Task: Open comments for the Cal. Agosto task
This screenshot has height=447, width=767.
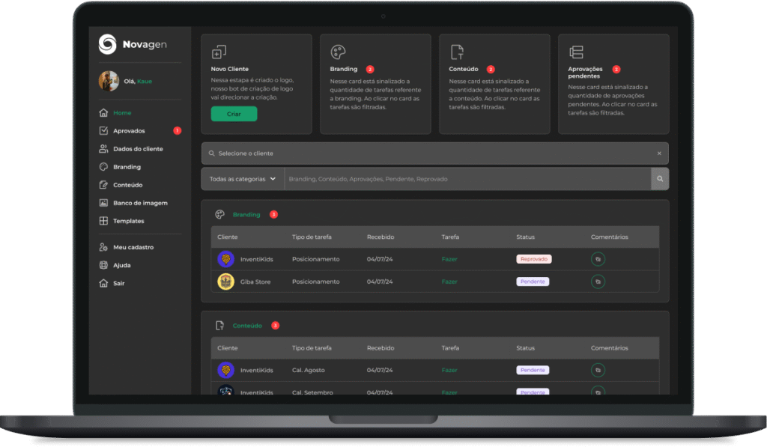Action: pos(598,370)
